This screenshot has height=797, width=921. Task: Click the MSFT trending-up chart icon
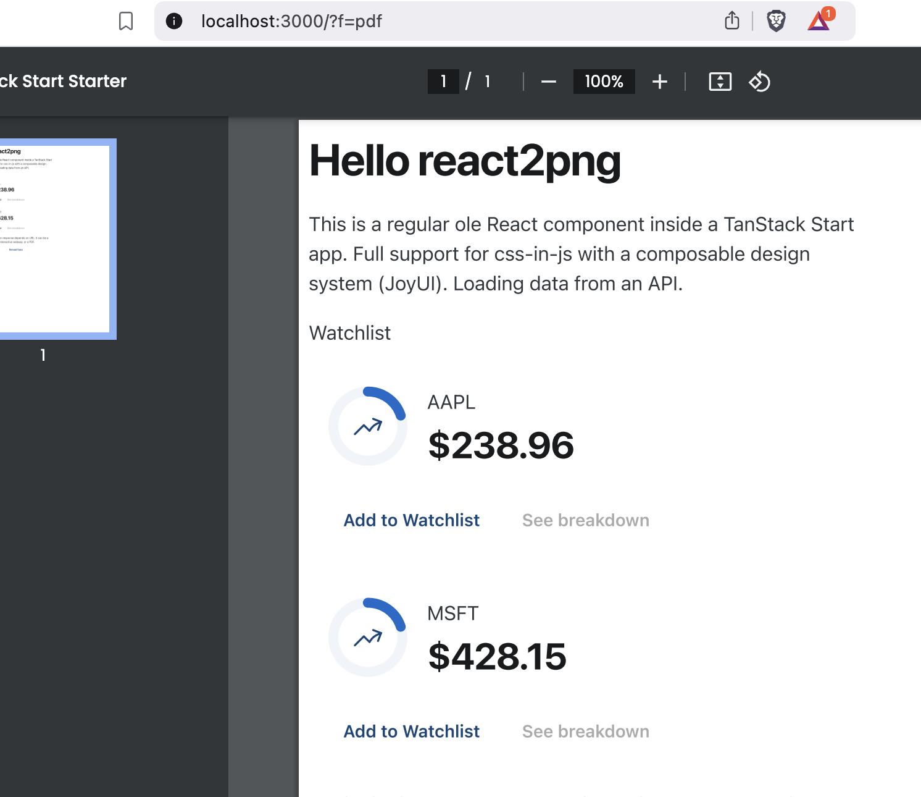pyautogui.click(x=368, y=638)
